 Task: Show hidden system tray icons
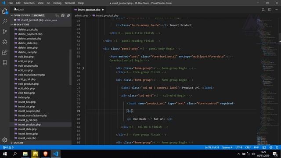click(239, 154)
